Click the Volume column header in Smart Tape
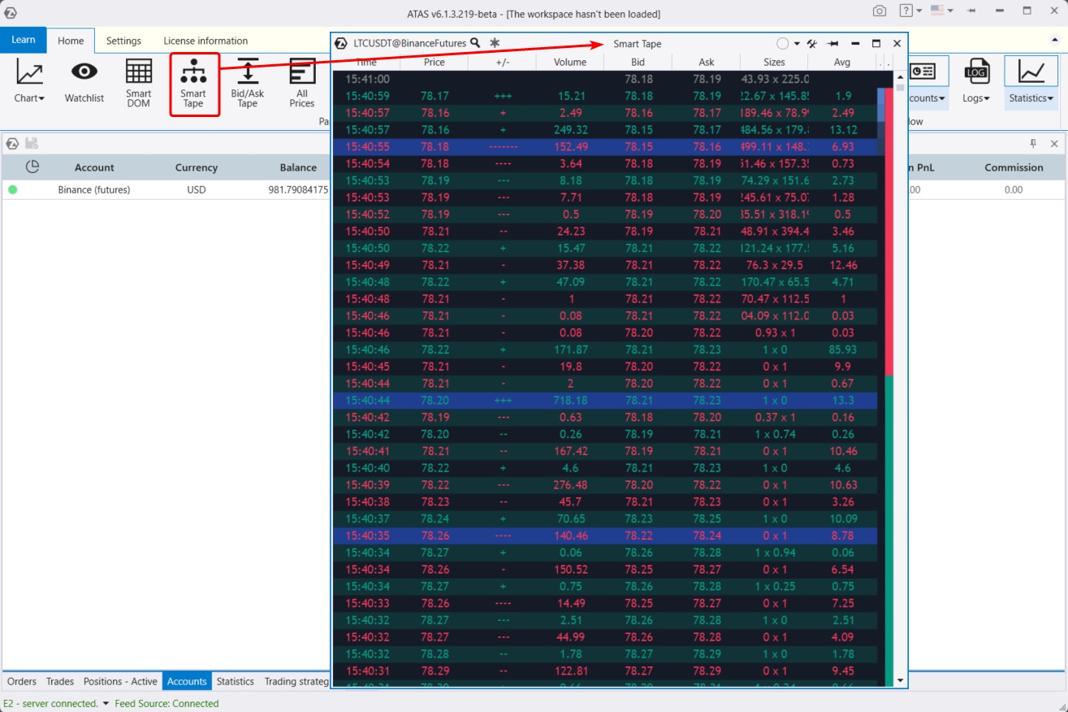 tap(569, 62)
